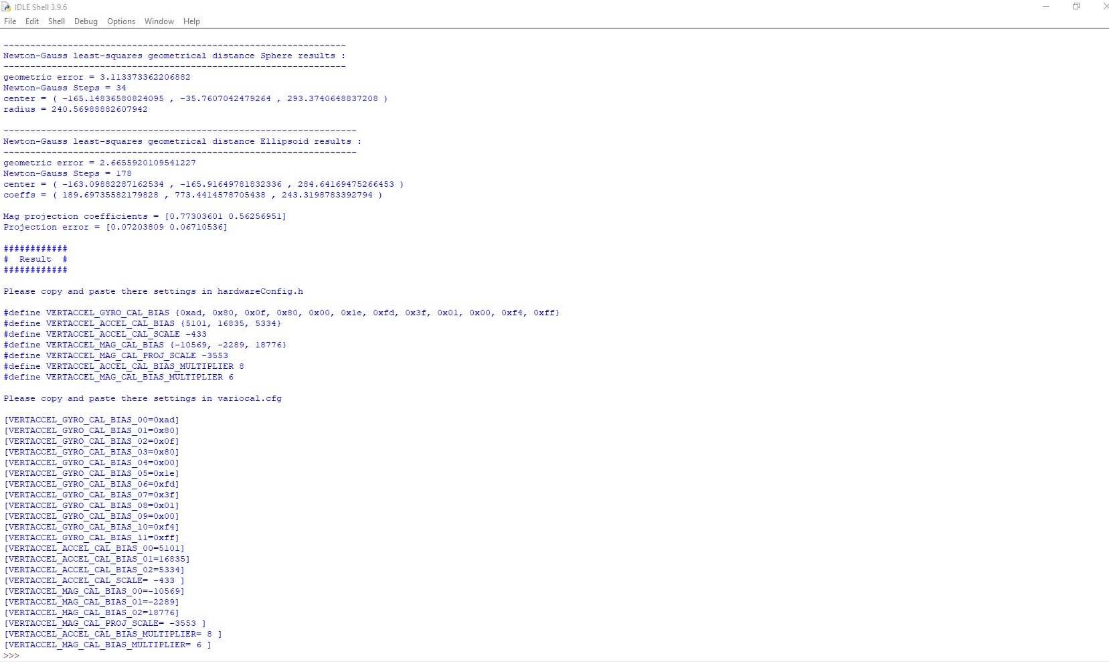Open the Help menu
Screen dimensions: 1109x662
point(191,21)
